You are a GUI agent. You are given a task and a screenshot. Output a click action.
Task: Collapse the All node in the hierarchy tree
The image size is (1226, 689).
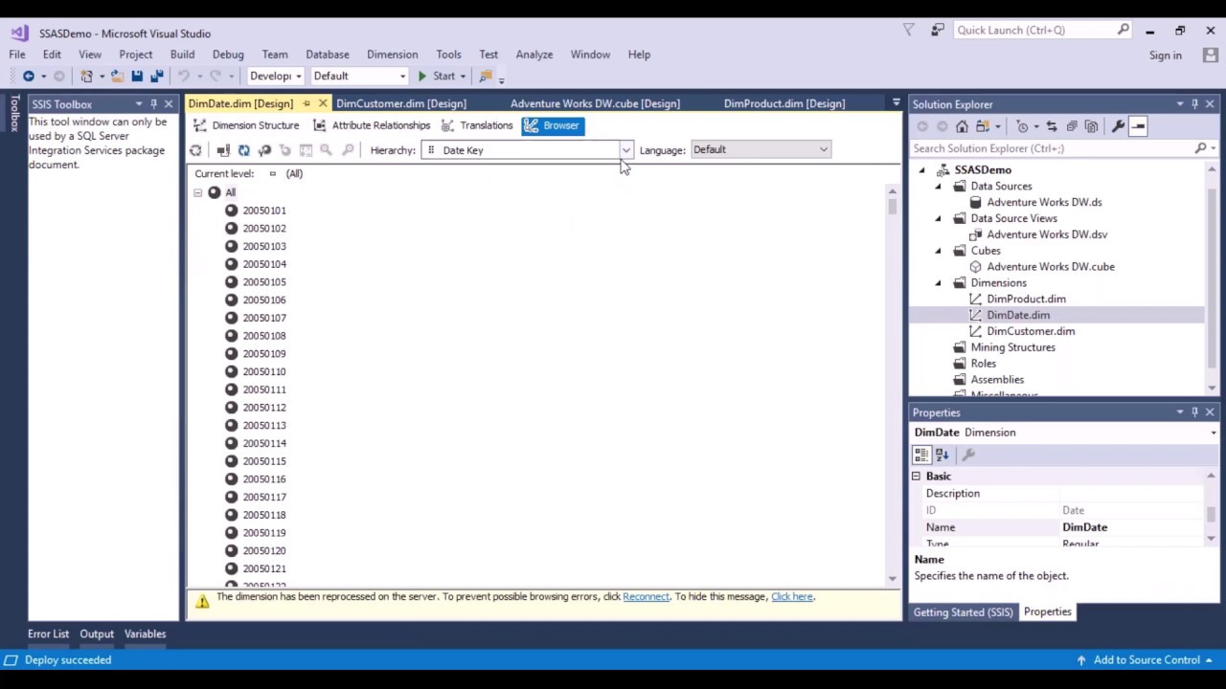(x=198, y=192)
